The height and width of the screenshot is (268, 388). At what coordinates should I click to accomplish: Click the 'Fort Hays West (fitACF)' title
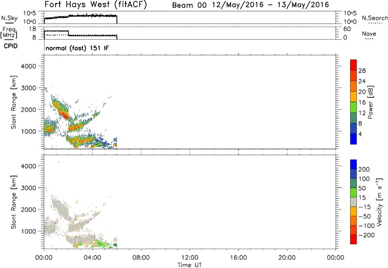click(x=96, y=5)
